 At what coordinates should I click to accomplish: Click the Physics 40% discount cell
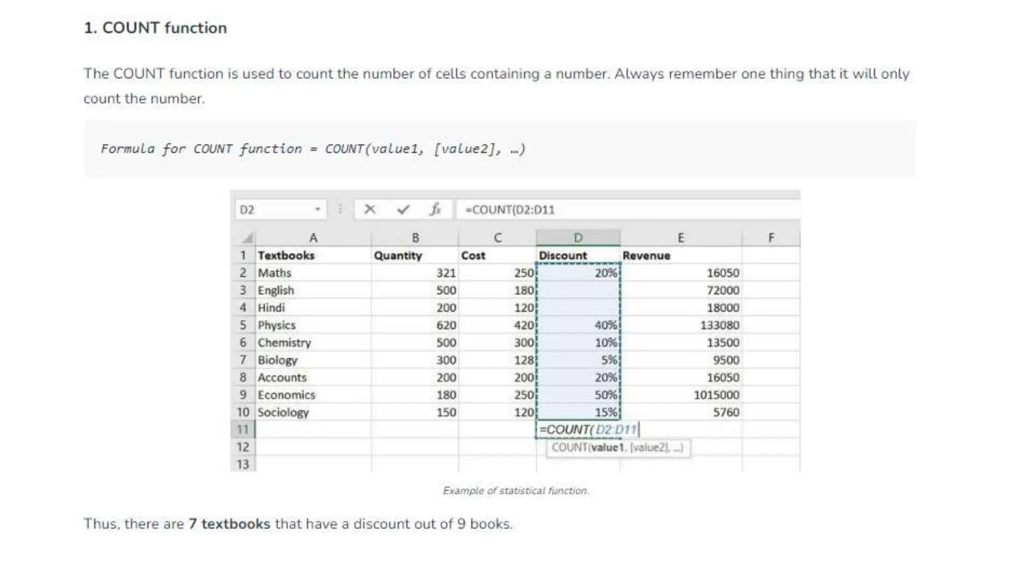[x=578, y=325]
